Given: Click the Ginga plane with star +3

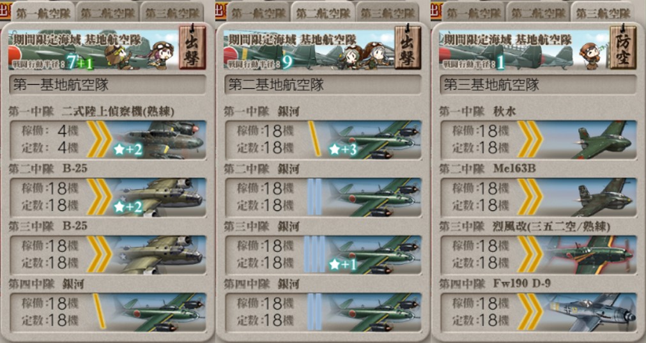Looking at the screenshot, I should click(375, 140).
